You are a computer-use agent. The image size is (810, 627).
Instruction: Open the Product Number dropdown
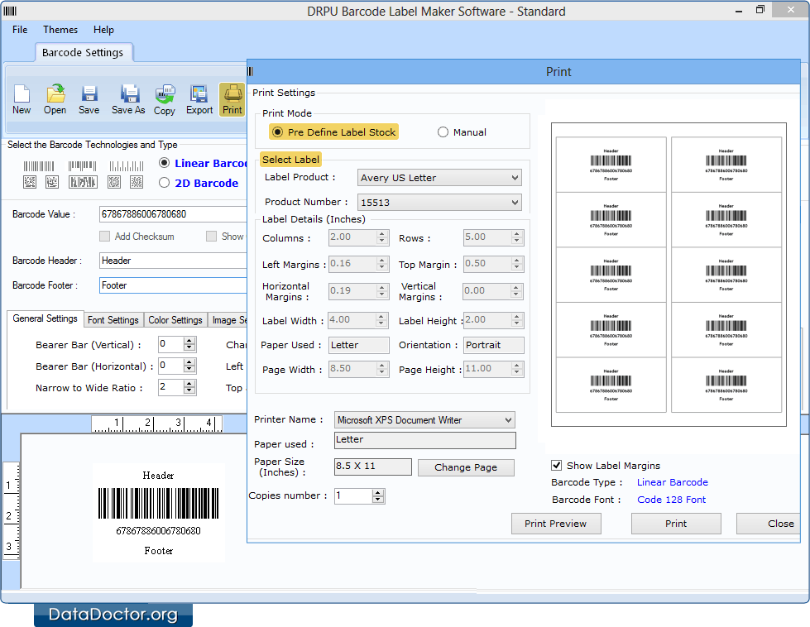pos(439,203)
